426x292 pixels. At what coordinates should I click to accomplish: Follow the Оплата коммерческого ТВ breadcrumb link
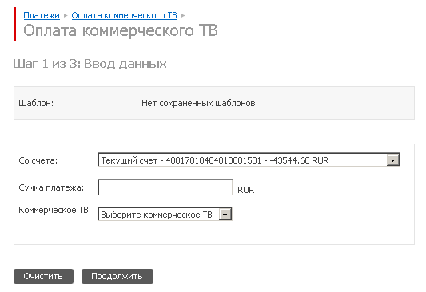click(x=124, y=15)
